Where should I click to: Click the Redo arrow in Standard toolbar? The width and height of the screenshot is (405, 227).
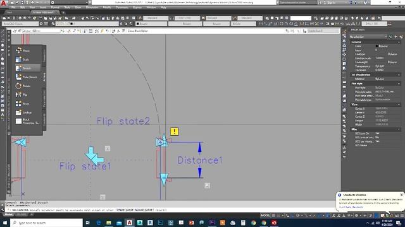pos(74,18)
